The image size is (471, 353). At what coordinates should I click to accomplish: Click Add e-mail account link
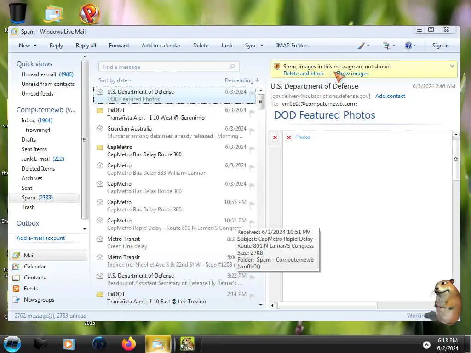click(41, 238)
